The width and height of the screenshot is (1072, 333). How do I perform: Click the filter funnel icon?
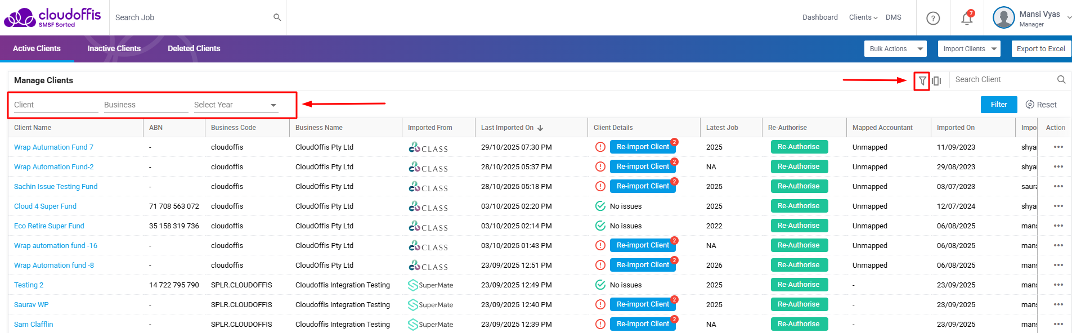(x=922, y=81)
